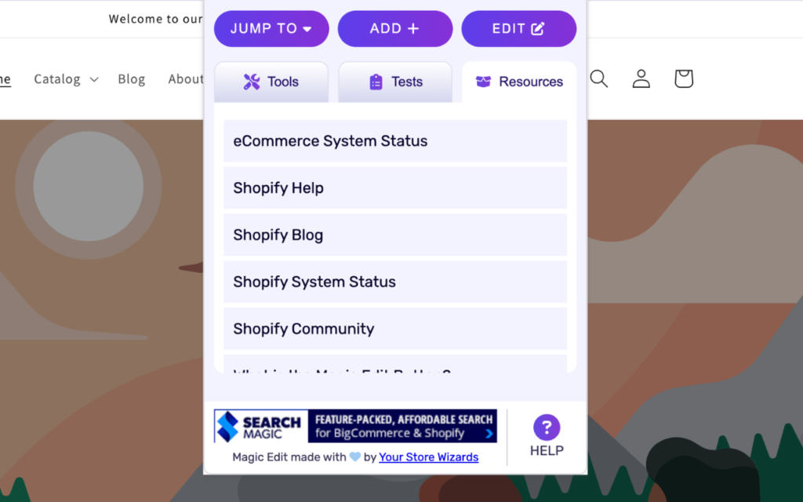The image size is (803, 502).
Task: Switch to the Tests tab
Action: click(x=395, y=81)
